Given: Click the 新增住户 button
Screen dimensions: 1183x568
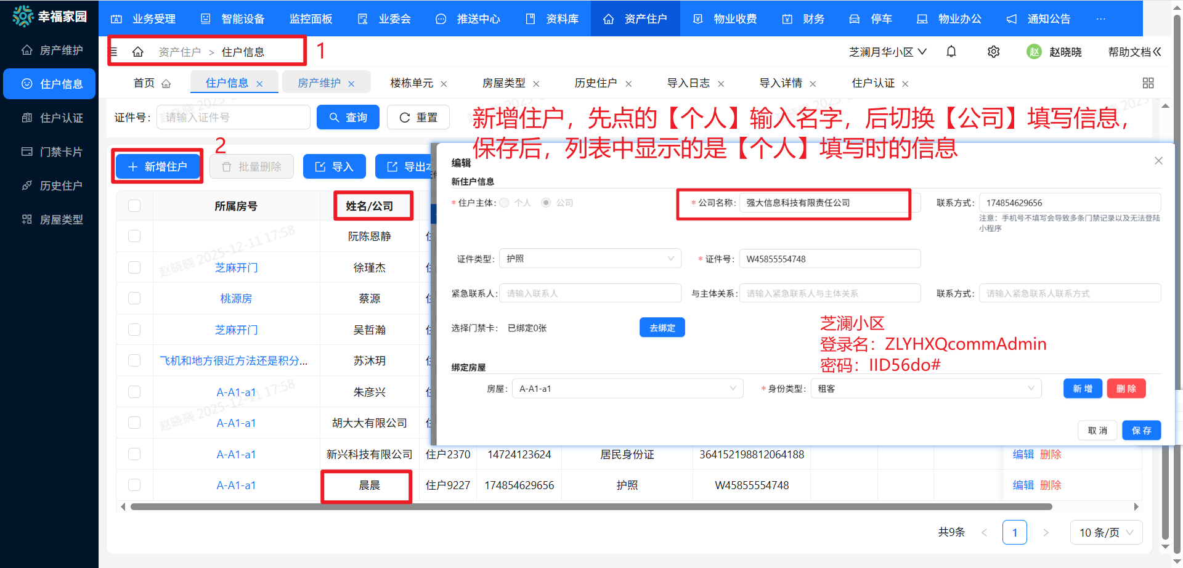Looking at the screenshot, I should [157, 166].
